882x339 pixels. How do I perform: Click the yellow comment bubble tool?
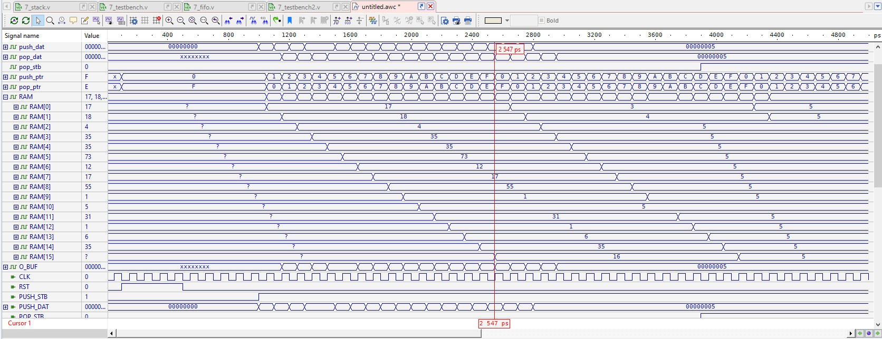73,21
